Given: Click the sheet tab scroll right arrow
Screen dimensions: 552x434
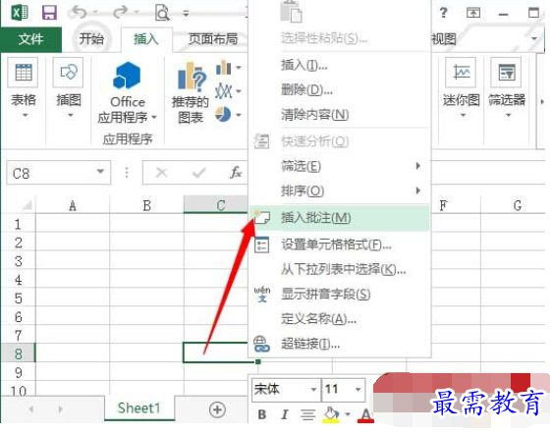Looking at the screenshot, I should [x=61, y=409].
